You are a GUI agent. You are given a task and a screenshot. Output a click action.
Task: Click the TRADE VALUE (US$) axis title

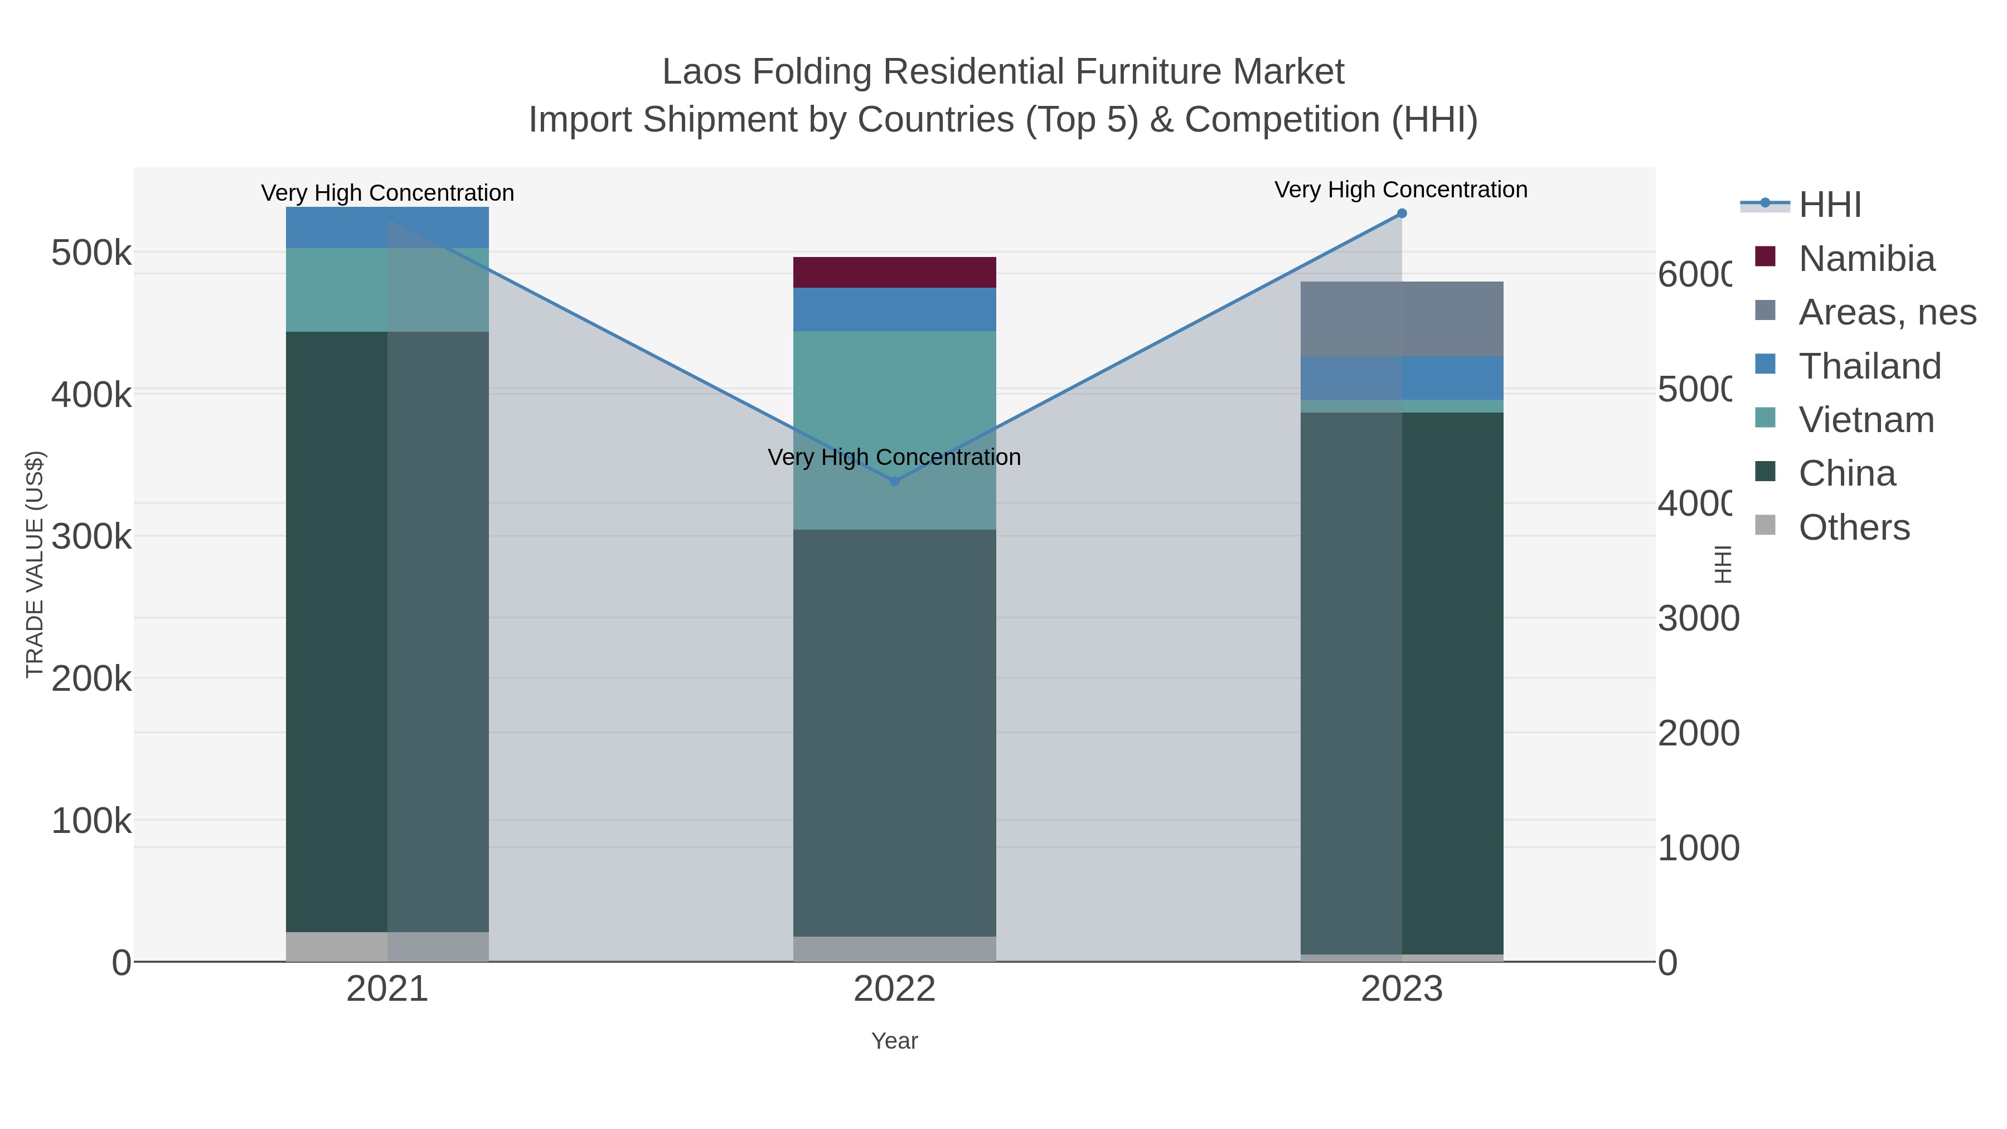point(35,564)
